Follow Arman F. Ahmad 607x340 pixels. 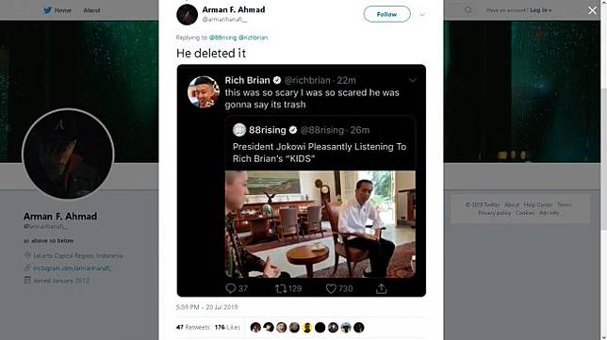(386, 14)
